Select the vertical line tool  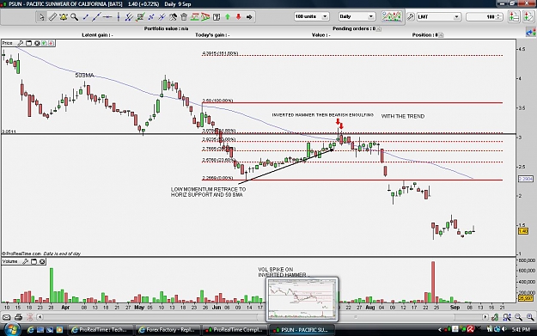click(x=119, y=17)
